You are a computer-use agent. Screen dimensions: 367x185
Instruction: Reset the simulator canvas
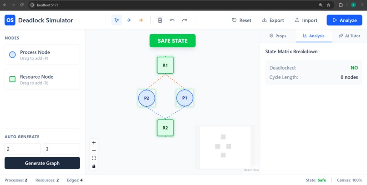click(x=241, y=20)
